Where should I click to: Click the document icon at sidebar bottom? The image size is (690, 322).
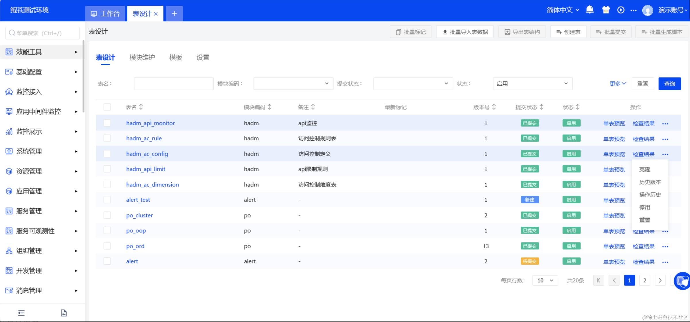tap(64, 313)
